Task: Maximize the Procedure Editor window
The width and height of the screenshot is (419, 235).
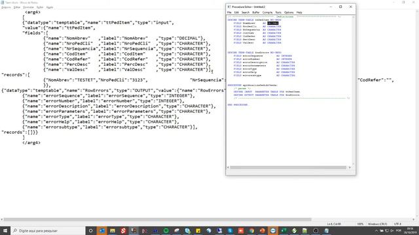Action: click(340, 7)
